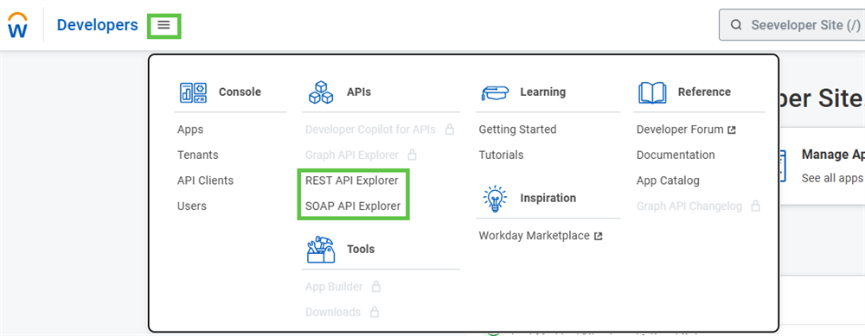Open SOAP API Explorer
The image size is (865, 336).
click(353, 206)
